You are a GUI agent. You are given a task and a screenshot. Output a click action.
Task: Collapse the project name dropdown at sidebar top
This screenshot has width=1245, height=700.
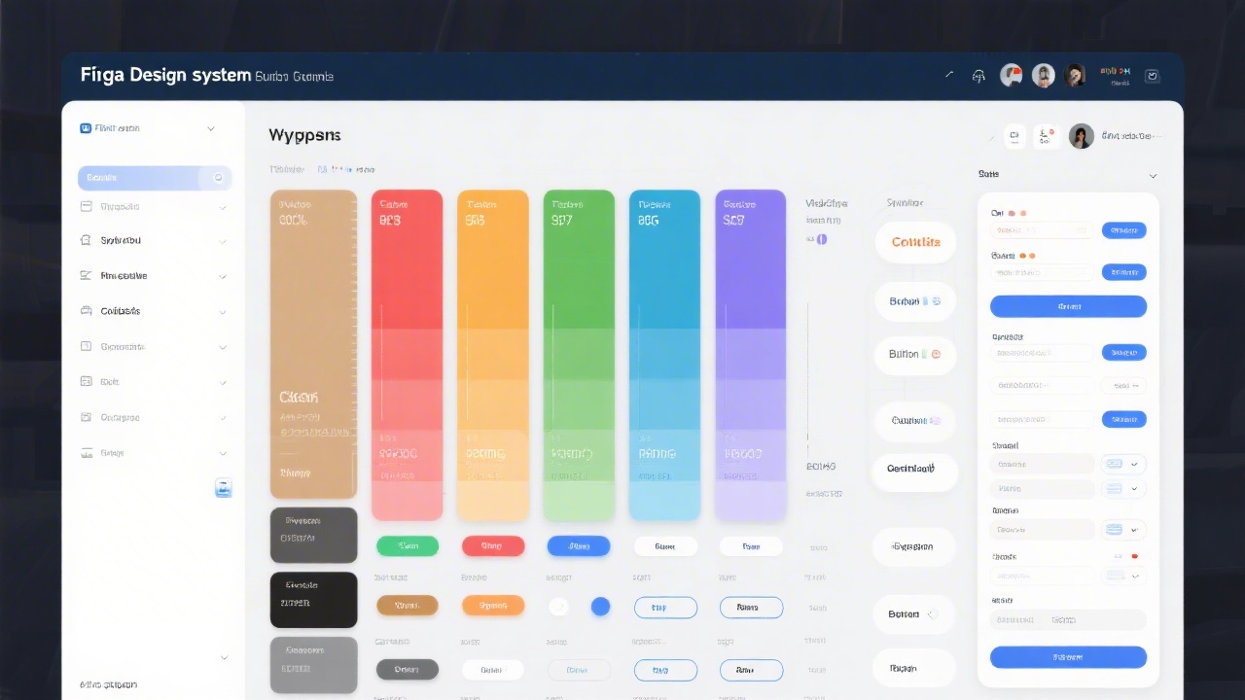pos(211,127)
